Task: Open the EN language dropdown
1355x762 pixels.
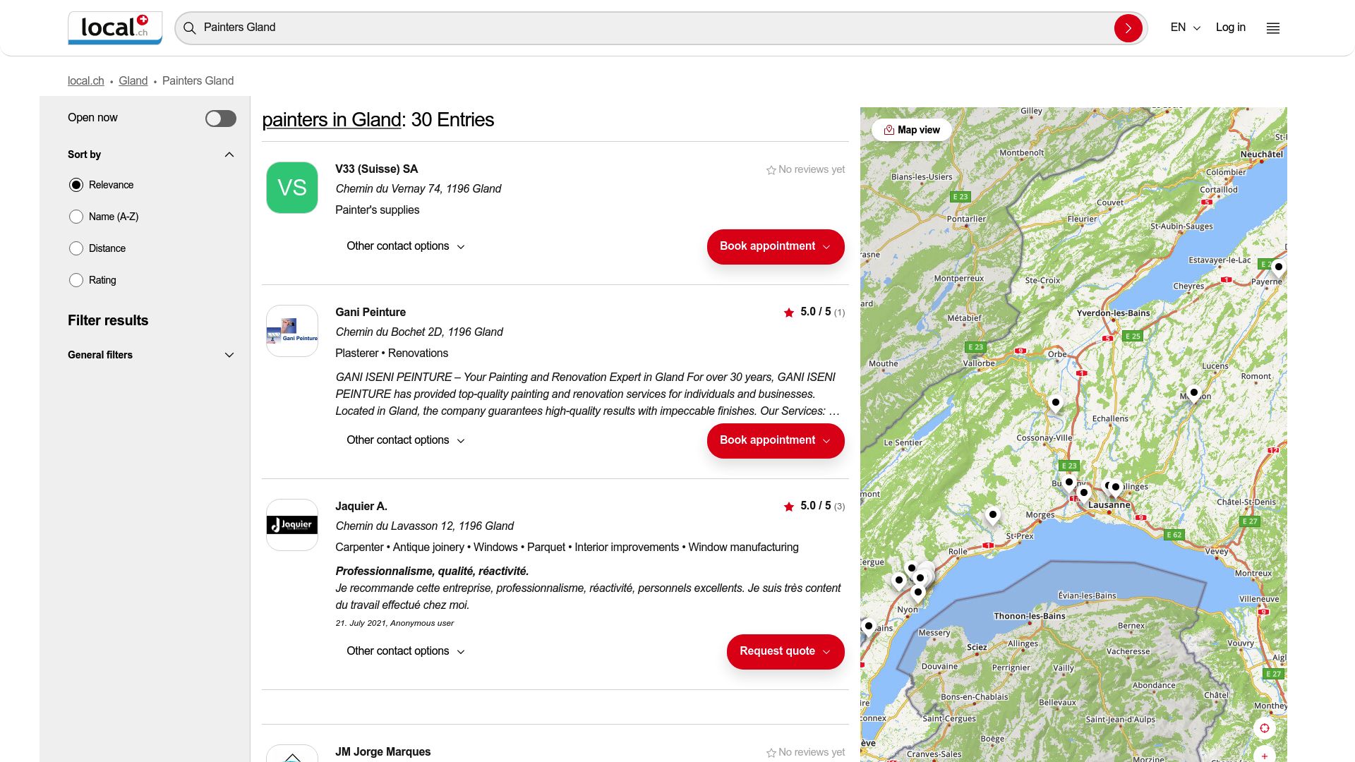Action: pos(1184,27)
